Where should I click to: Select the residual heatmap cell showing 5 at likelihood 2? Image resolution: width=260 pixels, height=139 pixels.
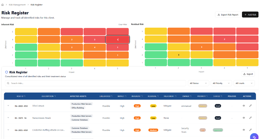pos(179,55)
